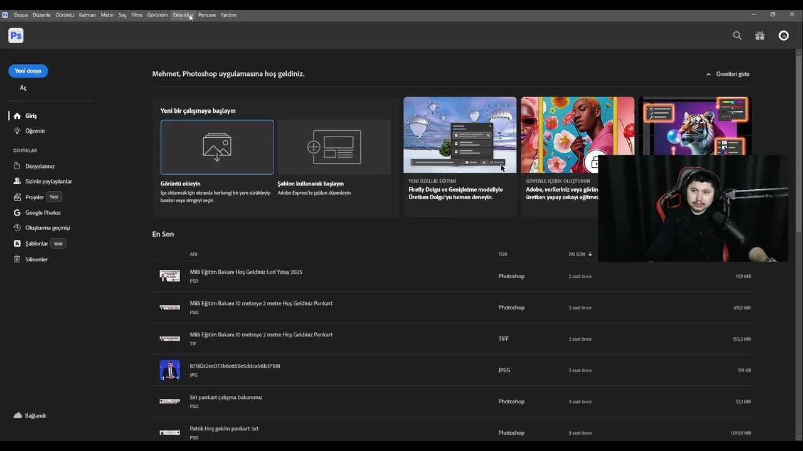Click the Şablon kullanarak başlayın template icon
Screen dimensions: 803x451
click(334, 147)
